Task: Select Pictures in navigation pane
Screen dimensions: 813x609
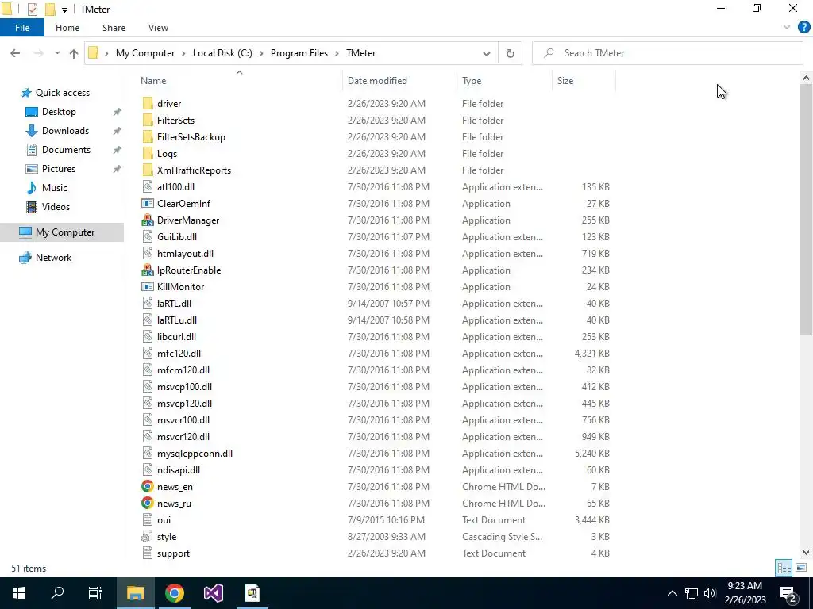Action: click(x=59, y=169)
